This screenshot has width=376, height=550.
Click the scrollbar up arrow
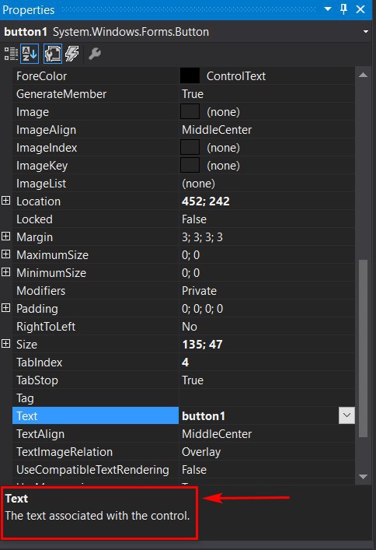364,75
